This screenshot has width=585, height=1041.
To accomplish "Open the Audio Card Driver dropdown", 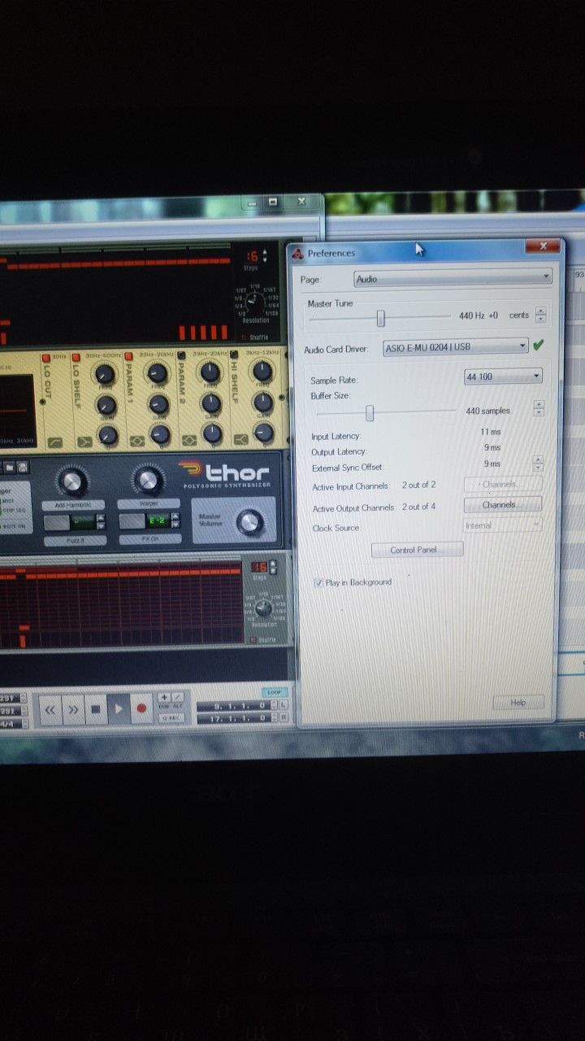I will click(456, 346).
